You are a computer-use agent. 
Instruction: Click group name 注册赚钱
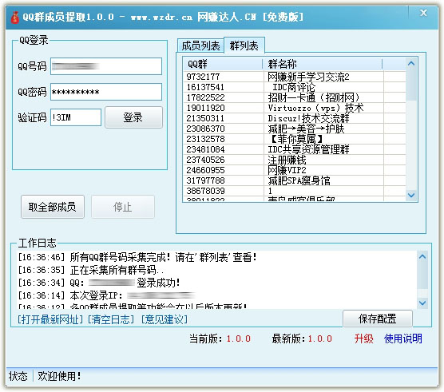pyautogui.click(x=287, y=160)
